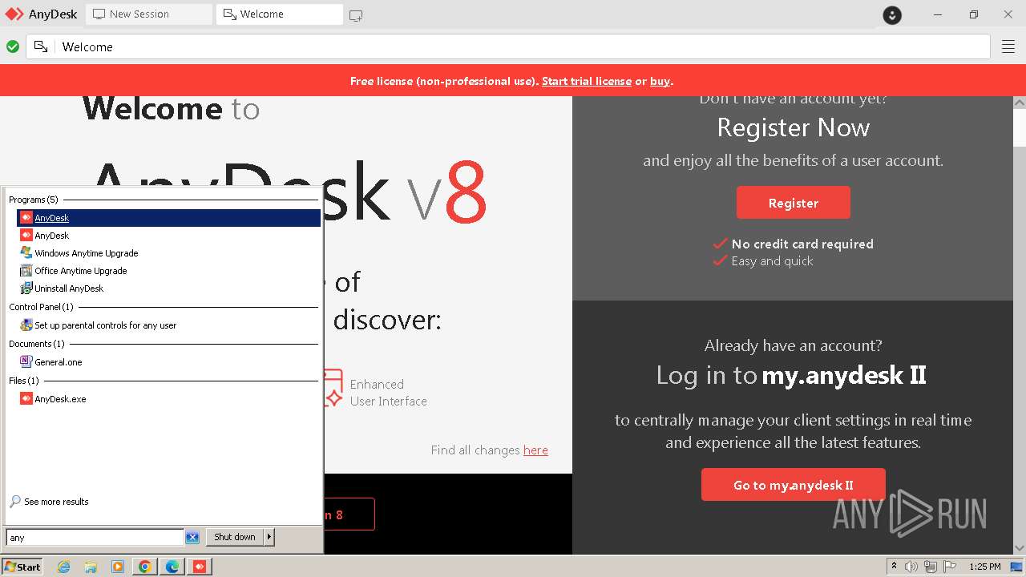Viewport: 1026px width, 577px height.
Task: Follow the buy link in the red banner
Action: pos(660,81)
